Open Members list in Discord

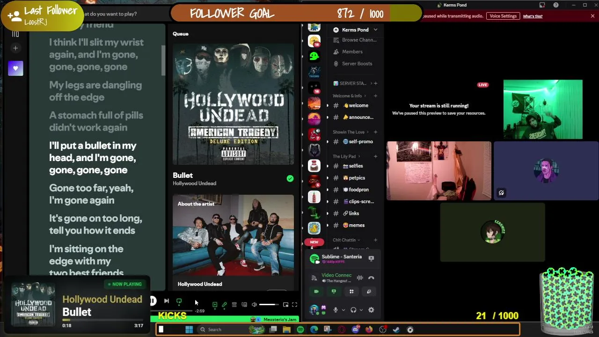348,52
